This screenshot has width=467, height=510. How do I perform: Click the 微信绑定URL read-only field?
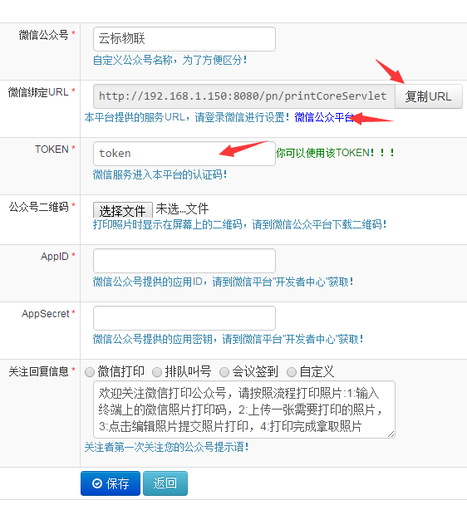(244, 96)
